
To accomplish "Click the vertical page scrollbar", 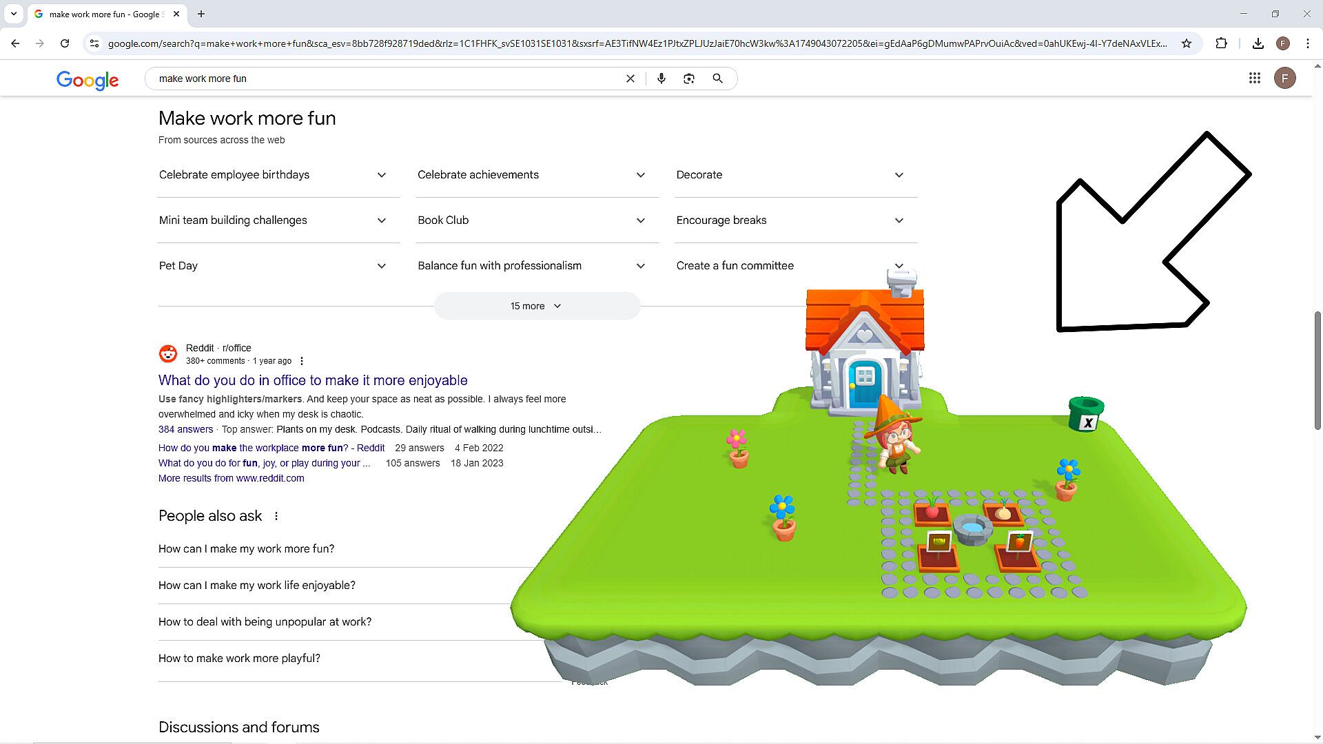I will pyautogui.click(x=1317, y=371).
